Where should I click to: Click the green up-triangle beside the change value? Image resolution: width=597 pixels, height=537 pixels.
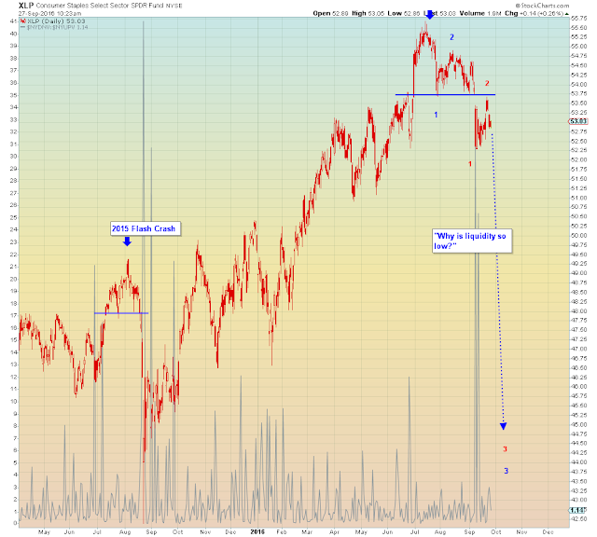click(567, 14)
